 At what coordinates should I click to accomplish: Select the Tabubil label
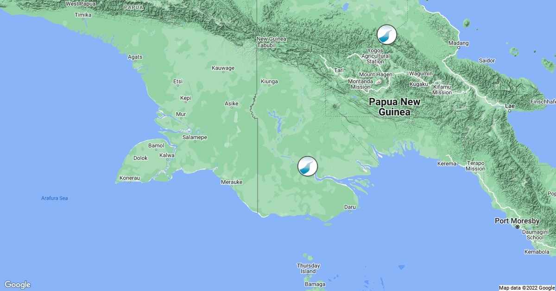coord(267,45)
